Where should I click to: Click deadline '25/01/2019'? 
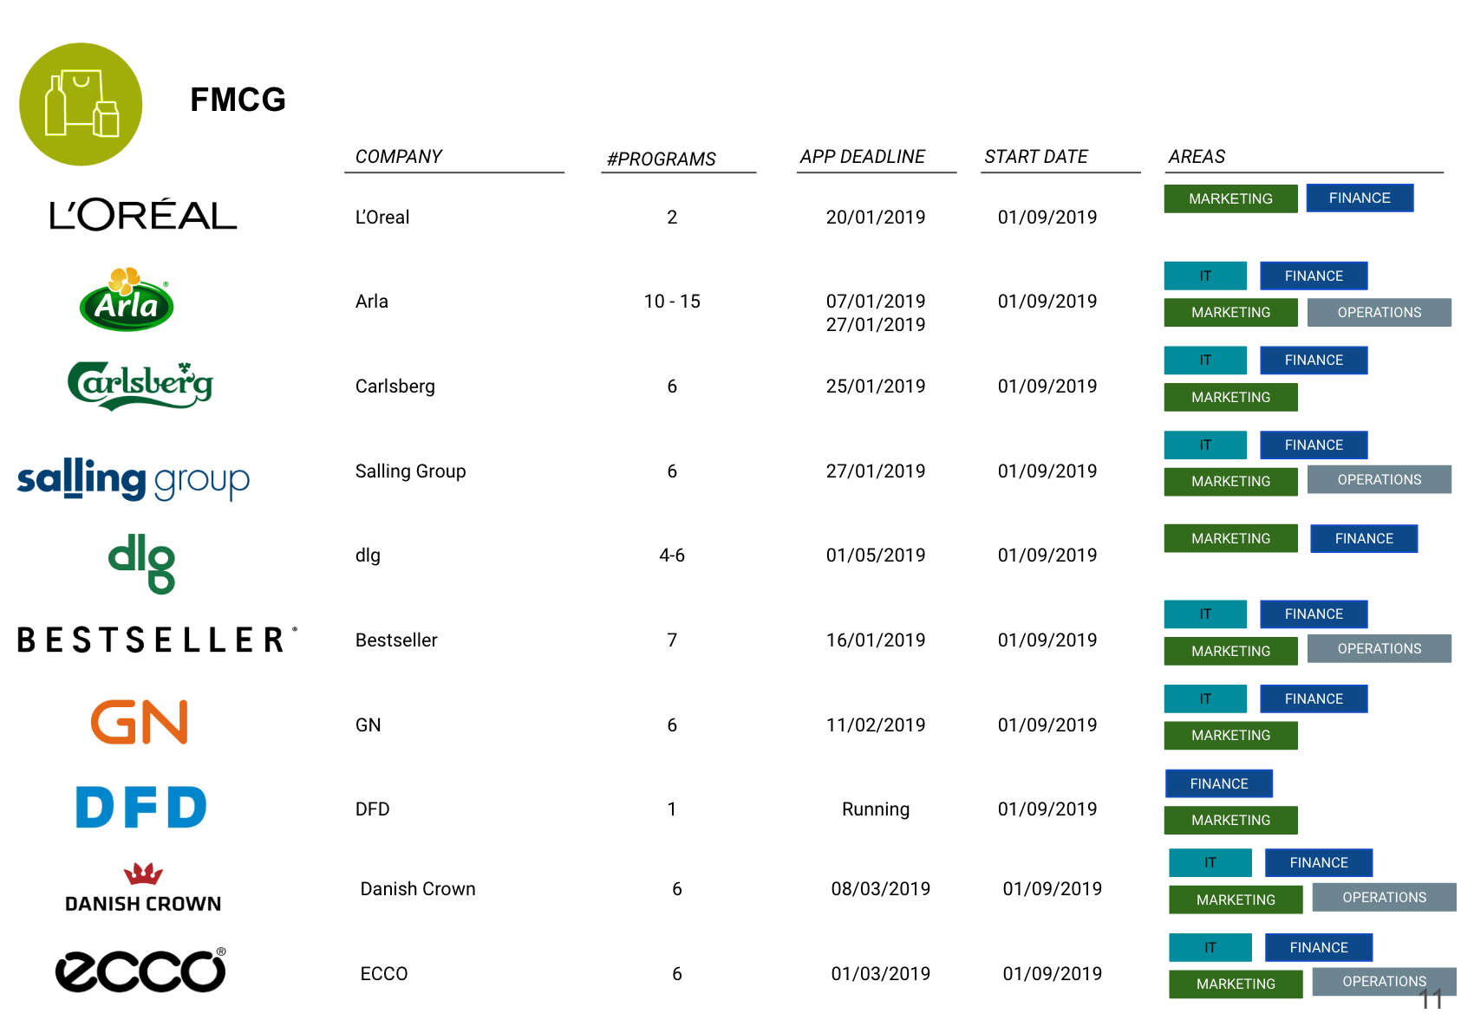pyautogui.click(x=876, y=387)
